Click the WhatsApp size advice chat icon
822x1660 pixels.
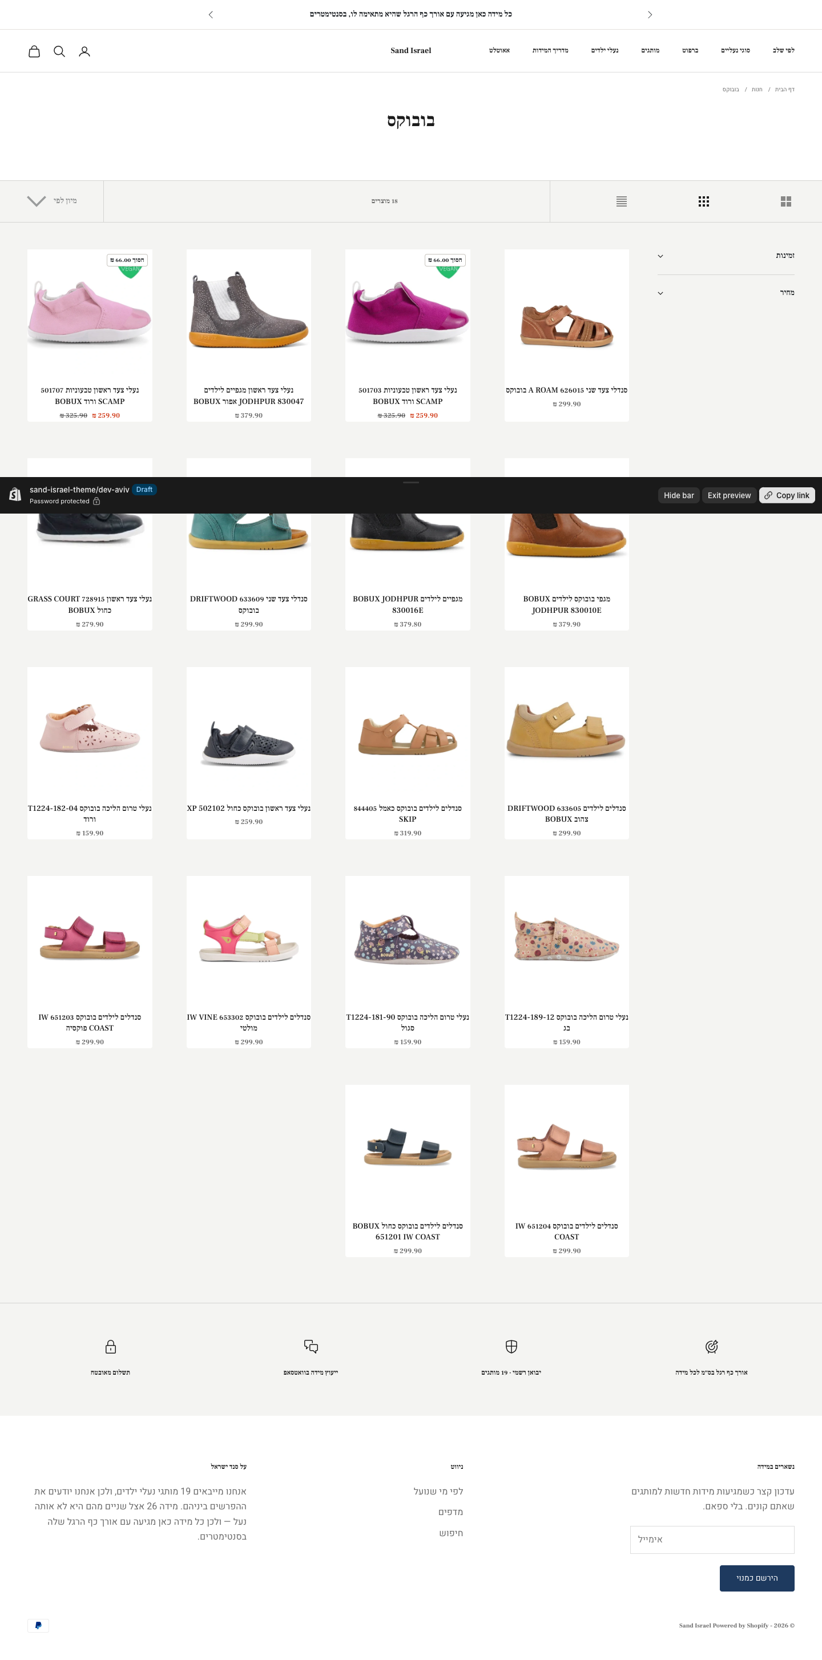click(x=311, y=1347)
